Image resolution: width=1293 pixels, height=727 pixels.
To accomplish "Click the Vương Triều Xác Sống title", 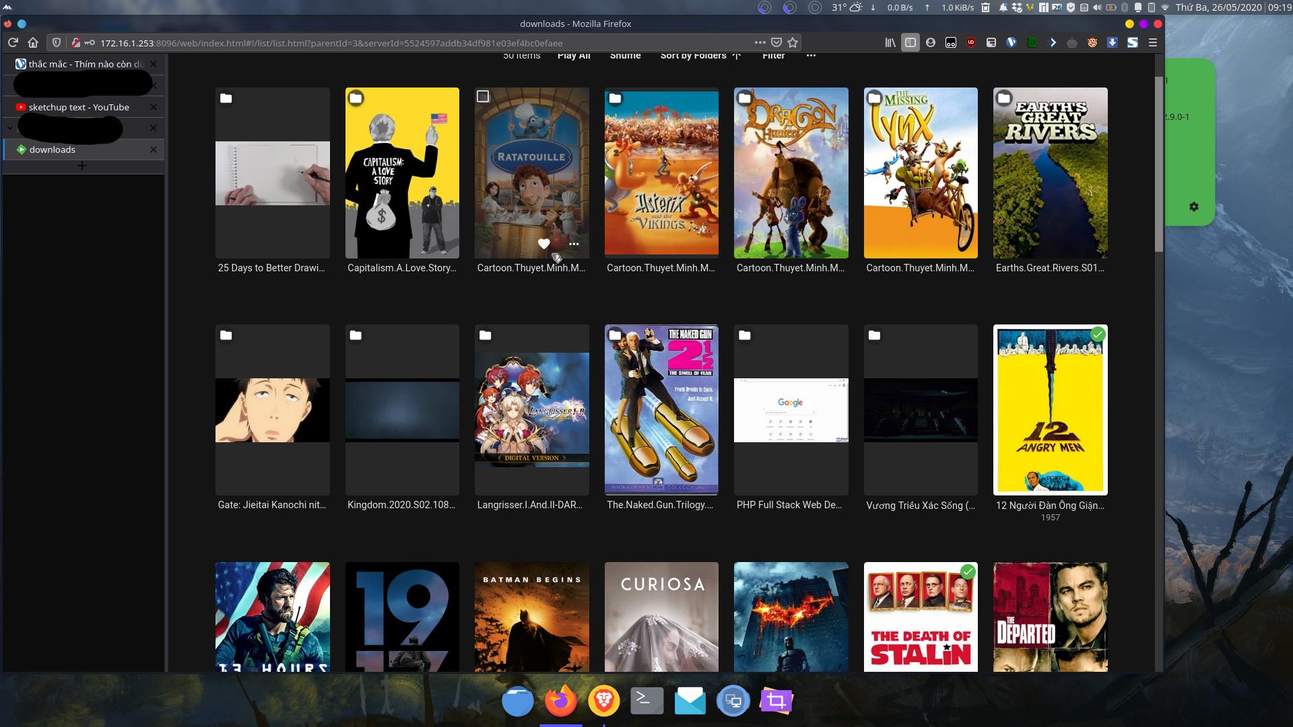I will [x=921, y=506].
